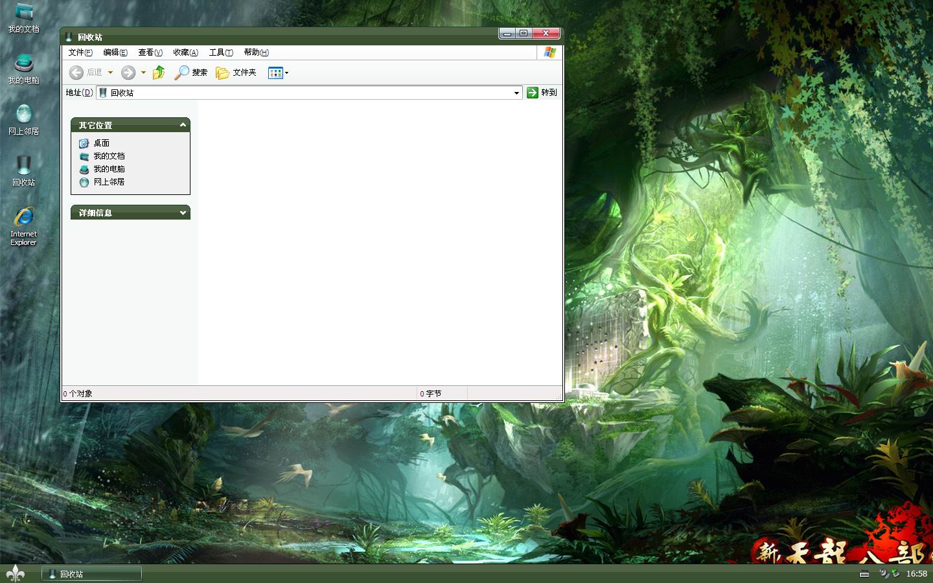Click the fleur-de-lis Start button

(15, 573)
